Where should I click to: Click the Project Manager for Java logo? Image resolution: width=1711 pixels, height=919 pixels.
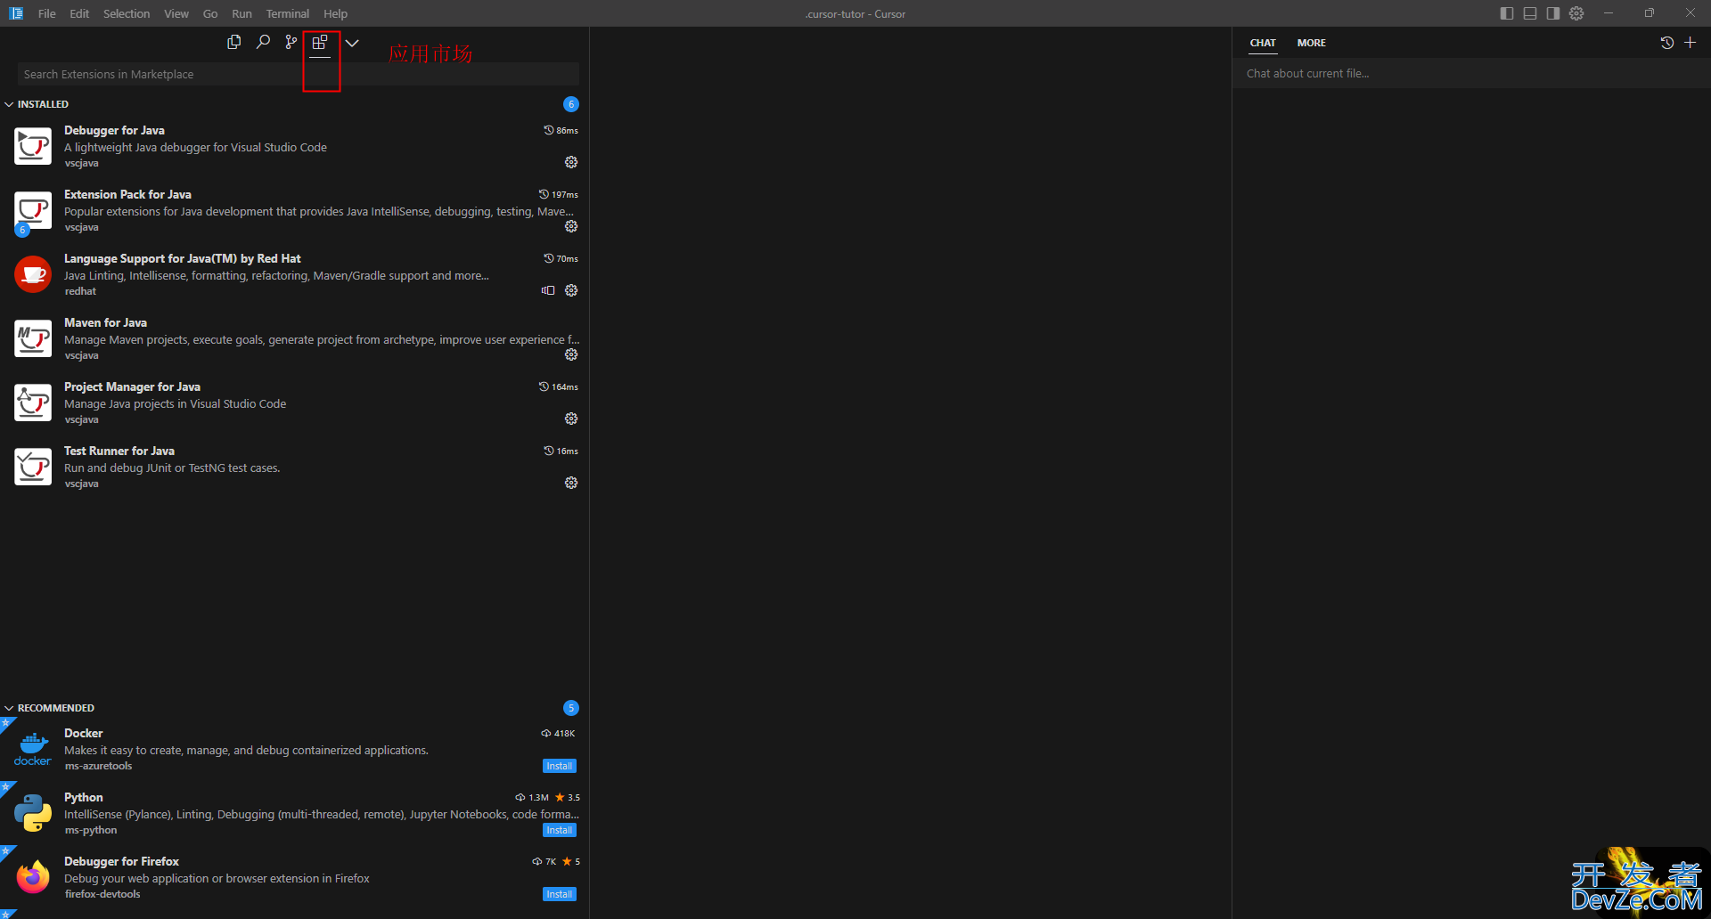pos(33,403)
